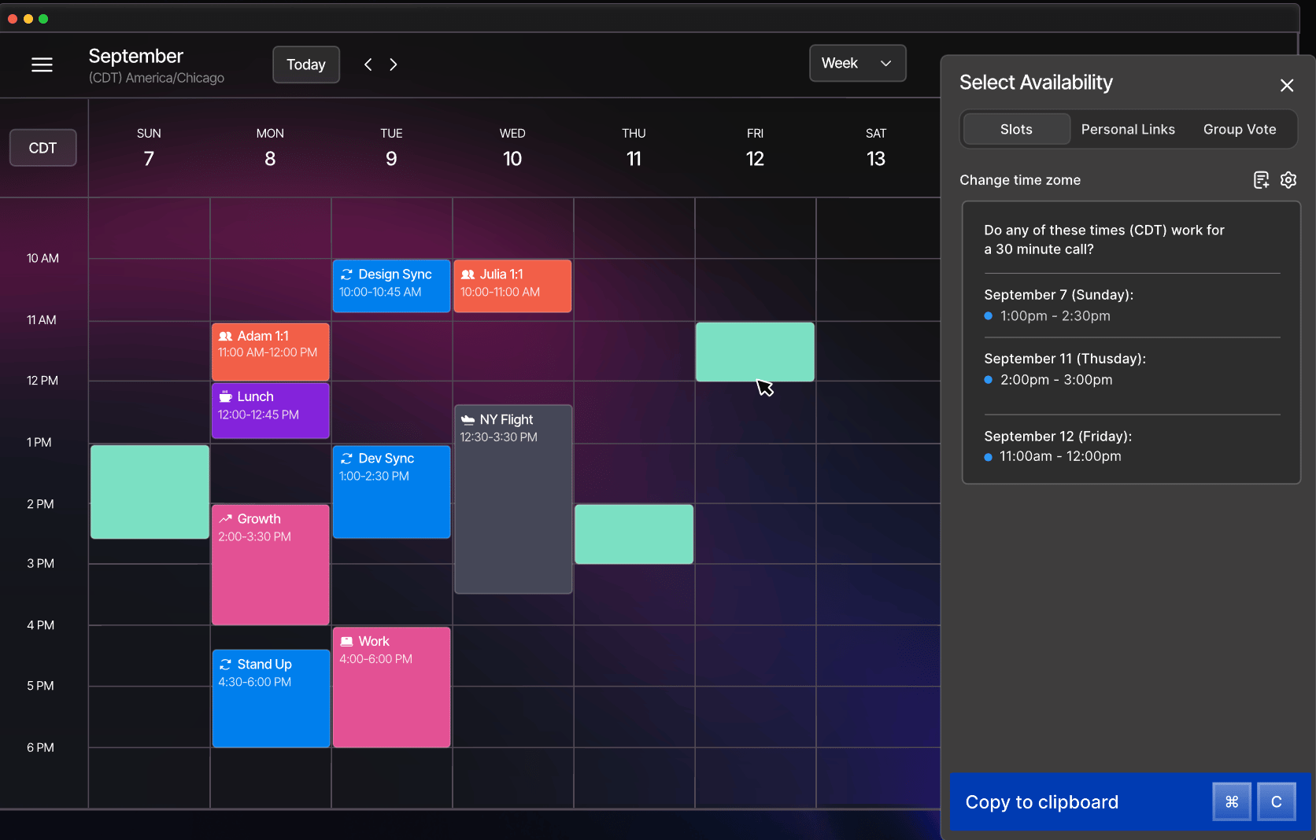Open the hamburger menu
Viewport: 1316px width, 840px height.
pos(42,64)
